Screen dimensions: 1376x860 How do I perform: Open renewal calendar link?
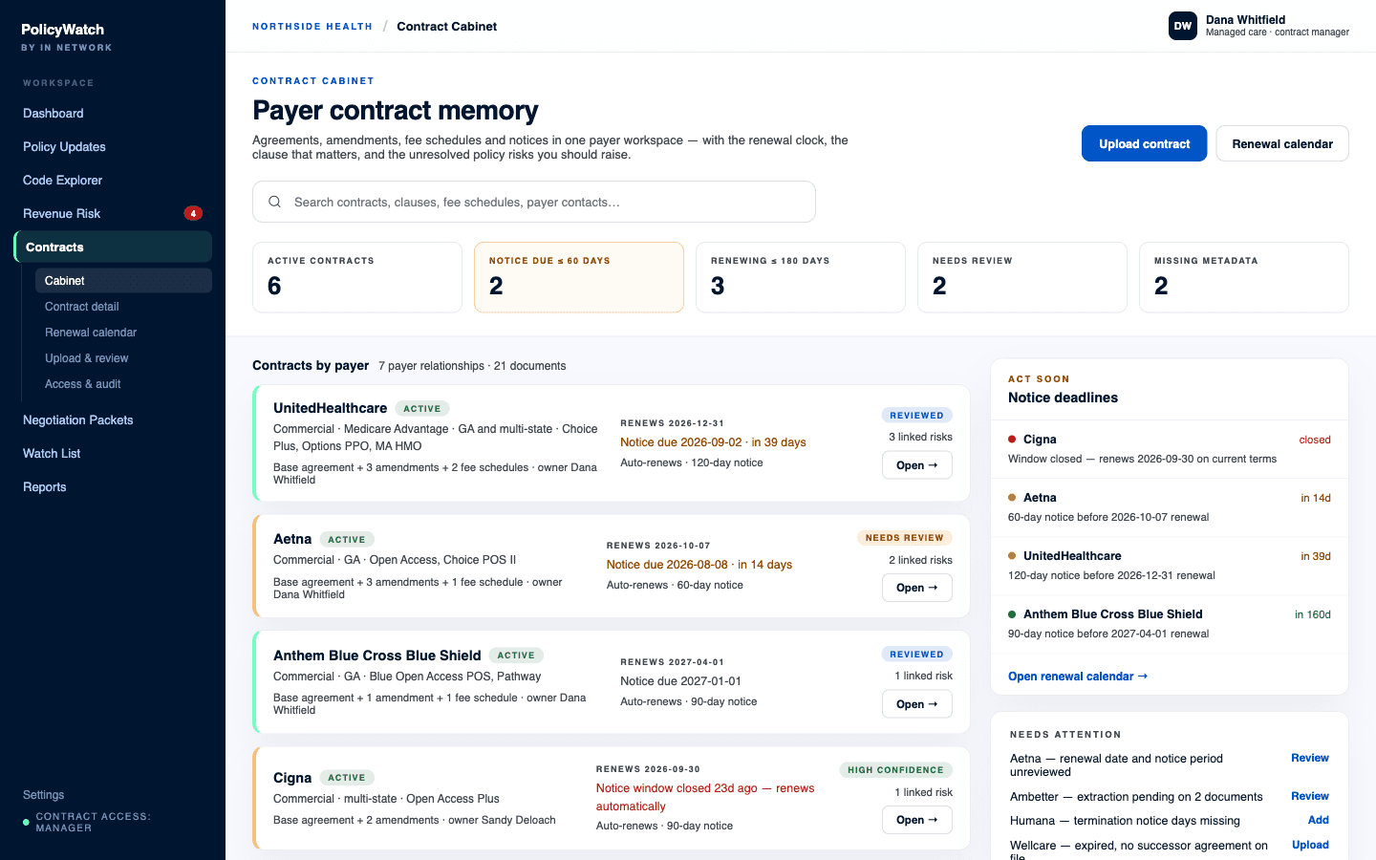click(1078, 676)
